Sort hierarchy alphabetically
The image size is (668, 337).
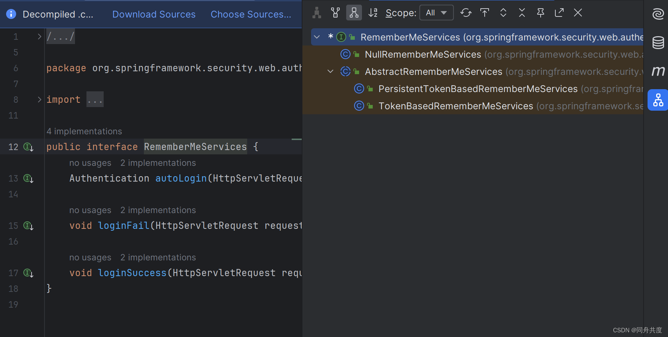click(373, 13)
